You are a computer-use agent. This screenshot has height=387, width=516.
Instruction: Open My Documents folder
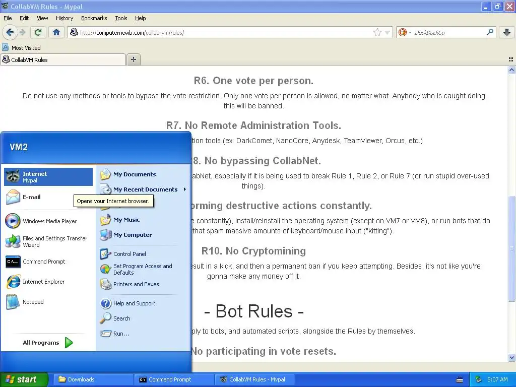point(144,174)
